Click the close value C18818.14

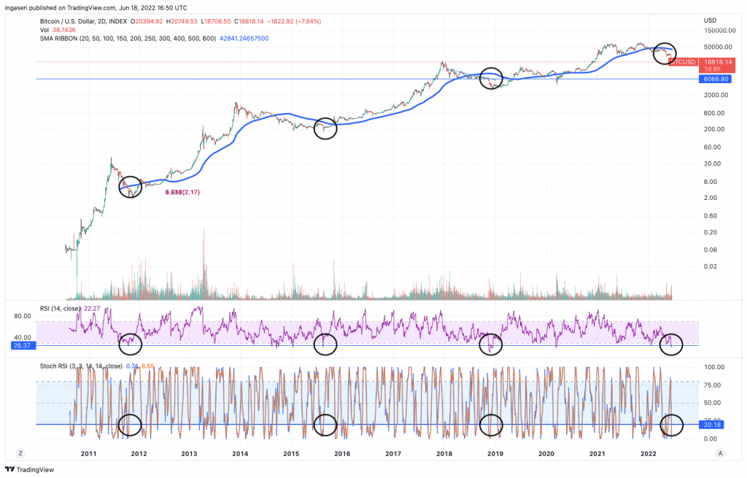249,21
